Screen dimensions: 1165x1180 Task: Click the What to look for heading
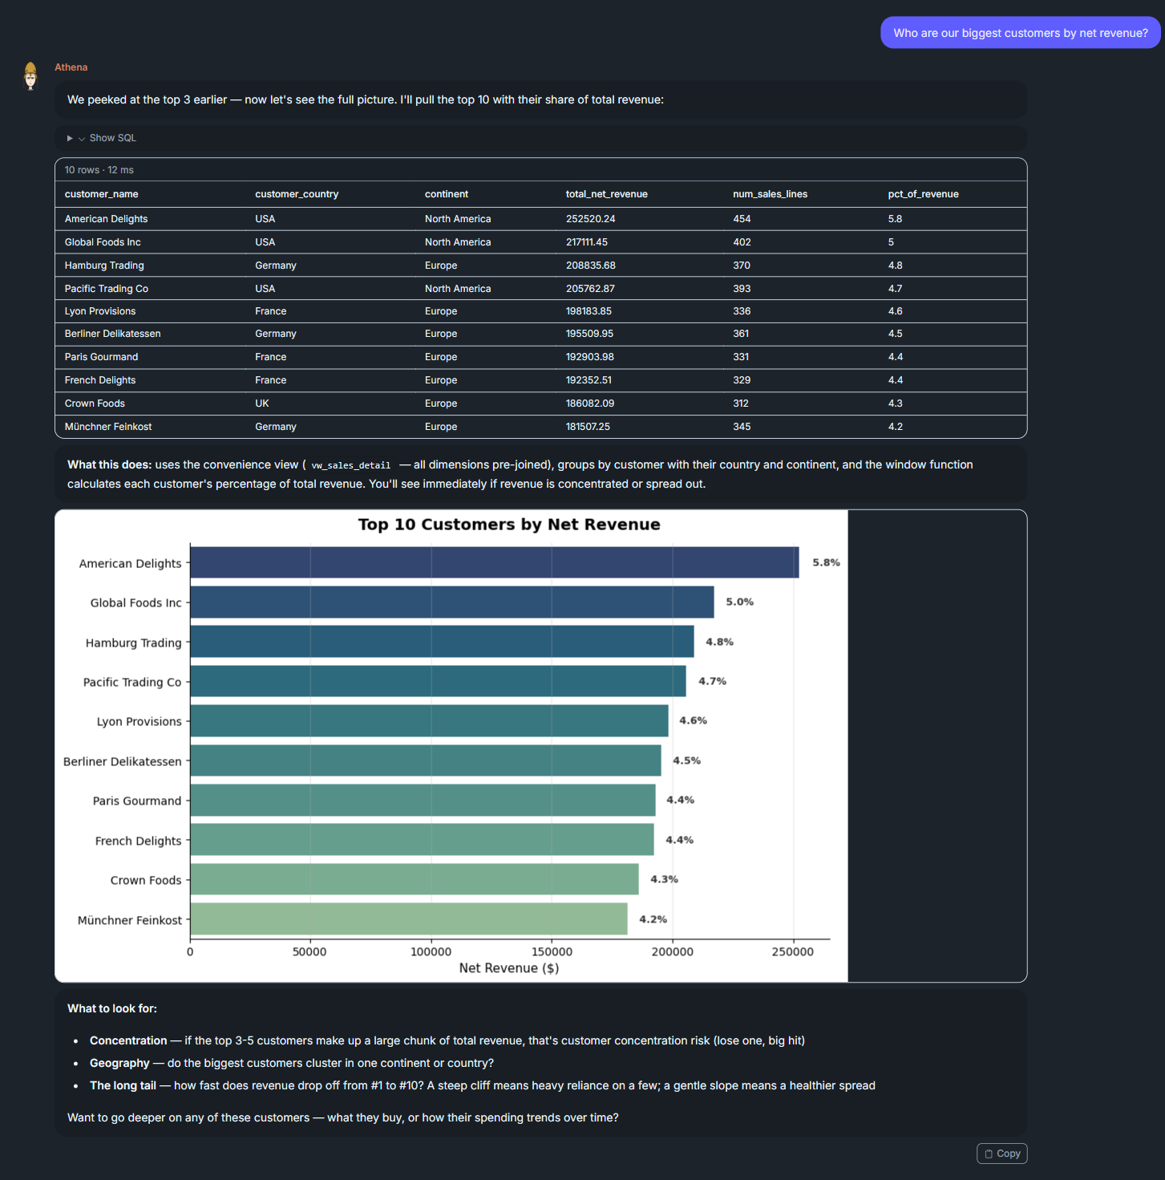click(x=112, y=1008)
